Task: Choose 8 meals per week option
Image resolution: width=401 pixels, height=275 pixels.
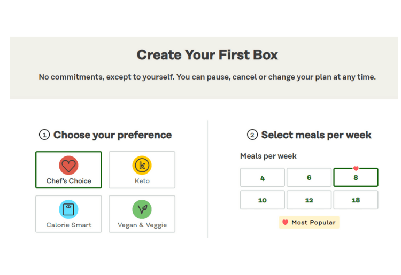Action: point(356,178)
